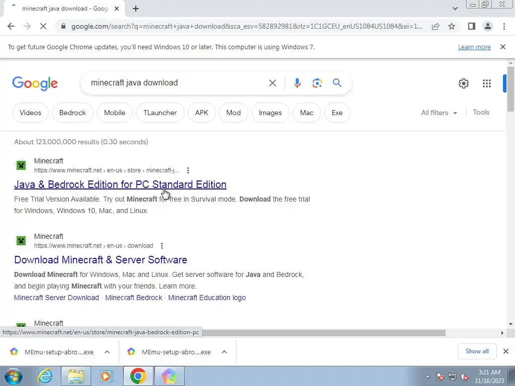The height and width of the screenshot is (386, 515).
Task: Filter results by Exe chip
Action: 337,113
